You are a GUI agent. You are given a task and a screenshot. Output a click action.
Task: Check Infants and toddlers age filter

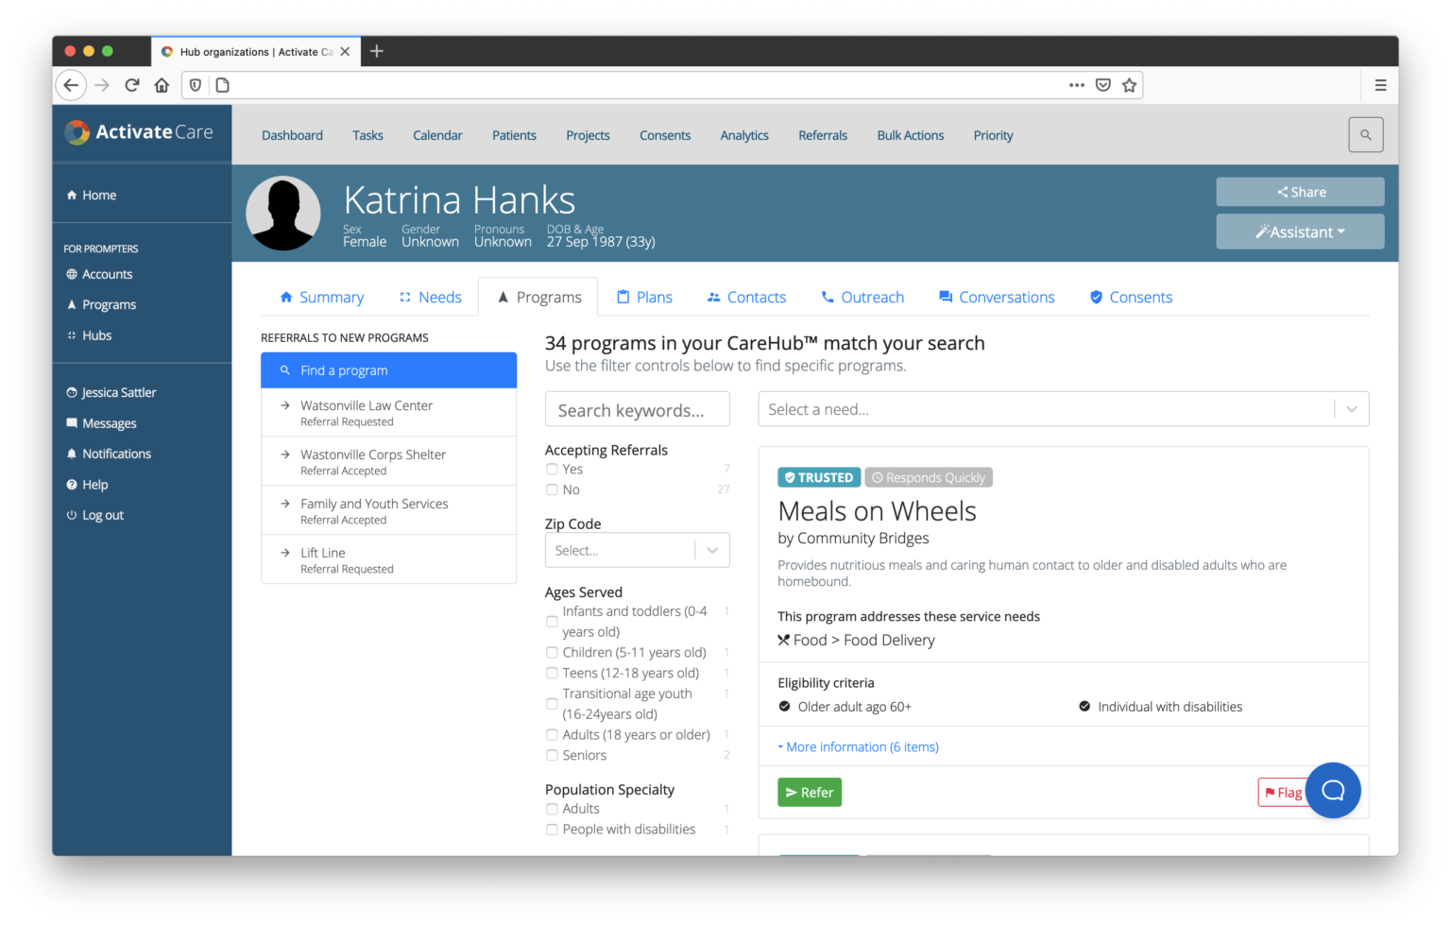[x=552, y=622]
